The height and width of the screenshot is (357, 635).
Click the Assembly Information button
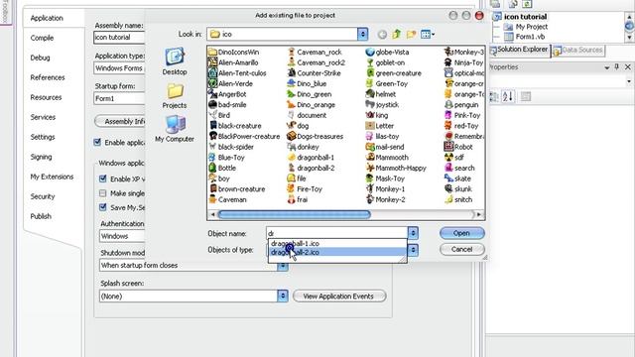click(119, 121)
